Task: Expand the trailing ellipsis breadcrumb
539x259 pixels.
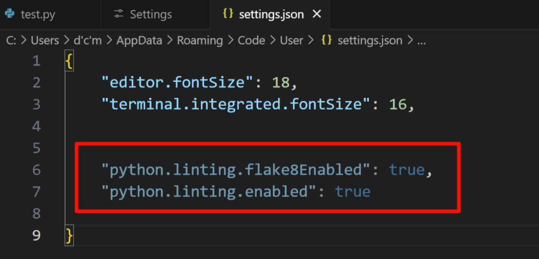Action: tap(422, 41)
